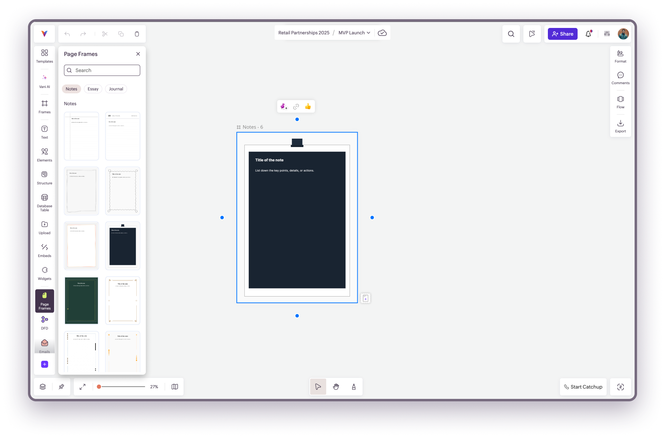This screenshot has width=665, height=438.
Task: Select the Page Frames sidebar item
Action: pyautogui.click(x=44, y=301)
